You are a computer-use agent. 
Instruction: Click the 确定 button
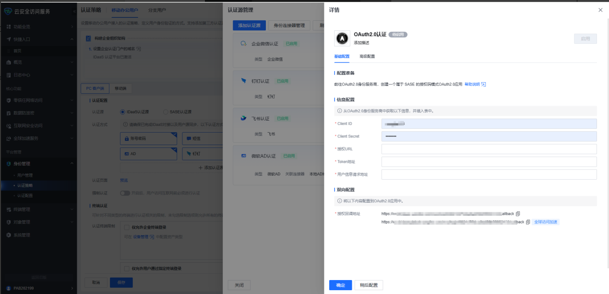point(340,285)
